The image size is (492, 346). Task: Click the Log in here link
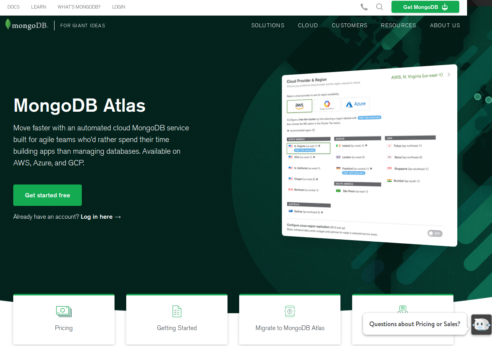point(101,217)
